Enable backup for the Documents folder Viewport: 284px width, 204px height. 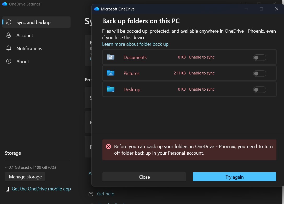pyautogui.click(x=259, y=57)
